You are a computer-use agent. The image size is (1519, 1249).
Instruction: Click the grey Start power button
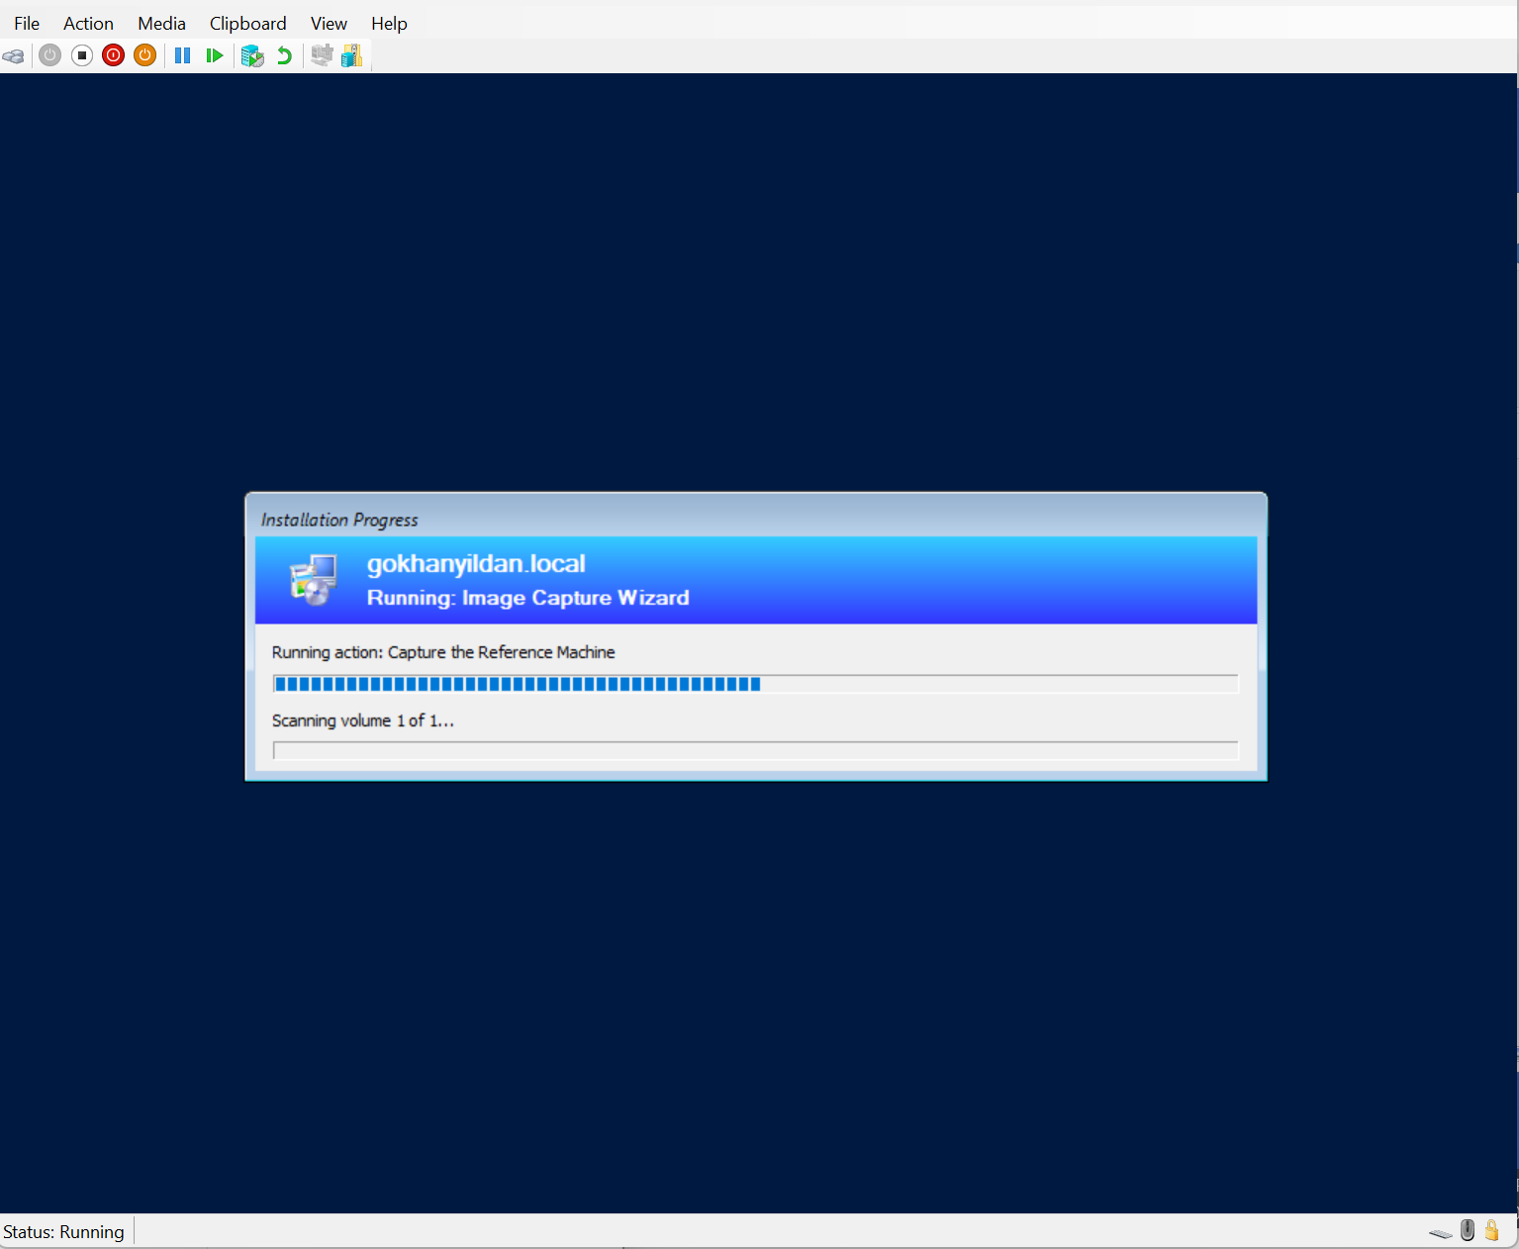click(50, 55)
